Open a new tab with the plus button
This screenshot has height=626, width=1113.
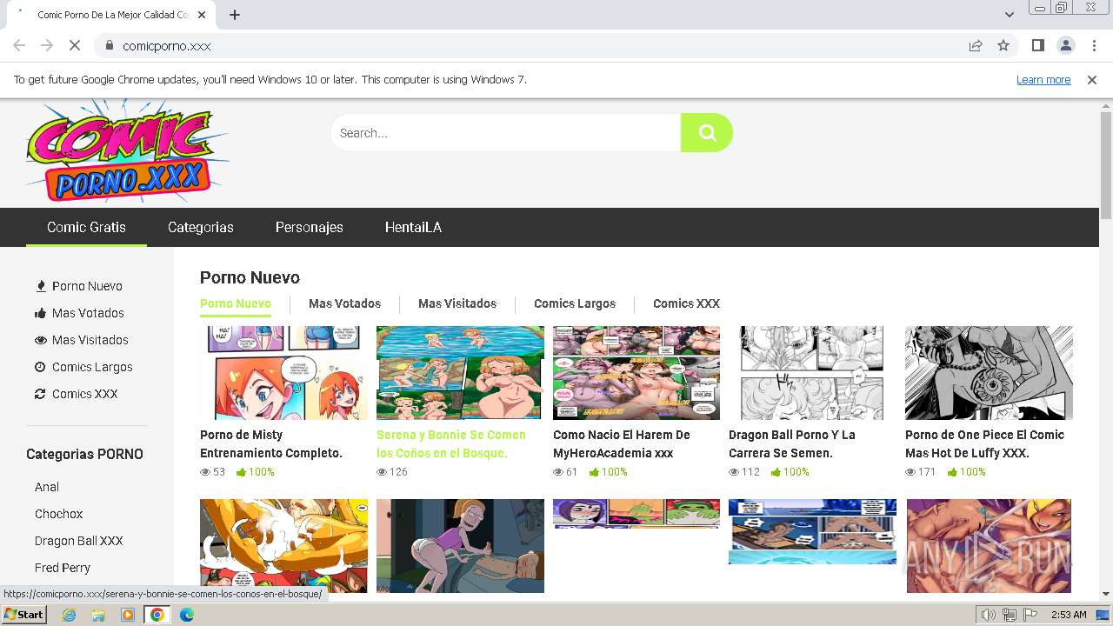click(235, 15)
